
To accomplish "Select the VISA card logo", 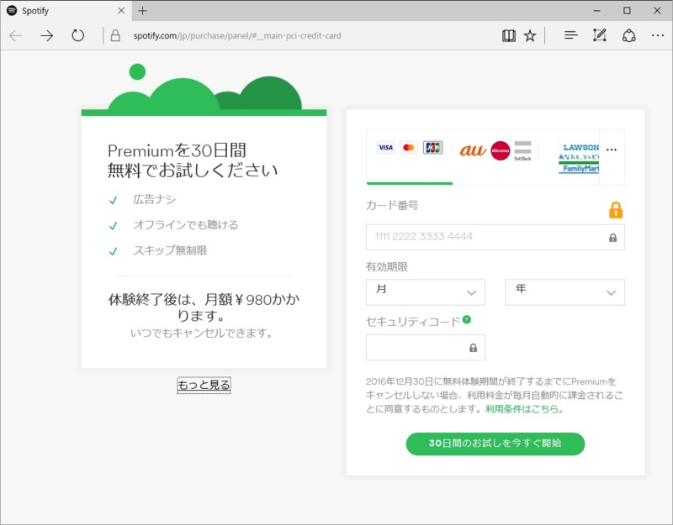I will (x=385, y=148).
